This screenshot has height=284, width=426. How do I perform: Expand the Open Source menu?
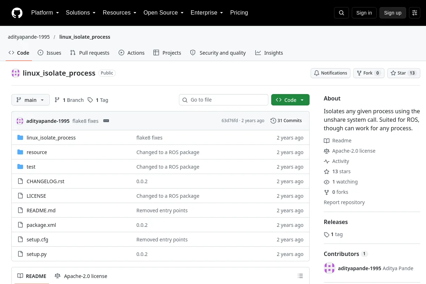(x=163, y=13)
